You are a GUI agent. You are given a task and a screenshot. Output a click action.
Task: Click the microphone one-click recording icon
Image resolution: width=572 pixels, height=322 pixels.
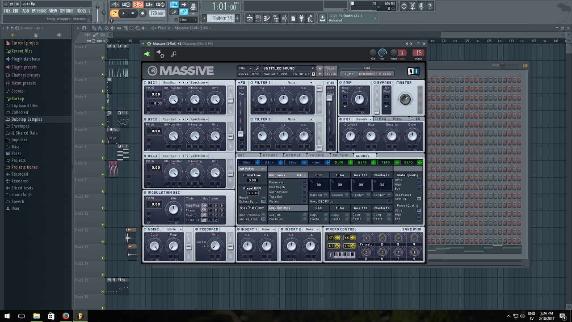tap(421, 6)
